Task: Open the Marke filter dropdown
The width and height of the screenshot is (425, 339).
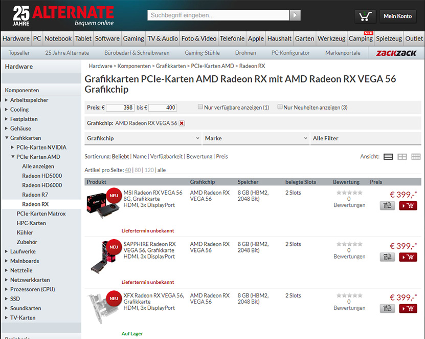Action: click(256, 138)
